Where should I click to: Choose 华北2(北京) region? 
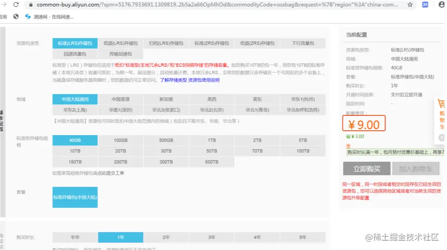point(212,110)
